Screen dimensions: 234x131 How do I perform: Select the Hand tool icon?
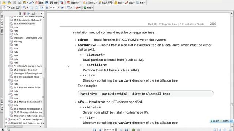click(4, 8)
